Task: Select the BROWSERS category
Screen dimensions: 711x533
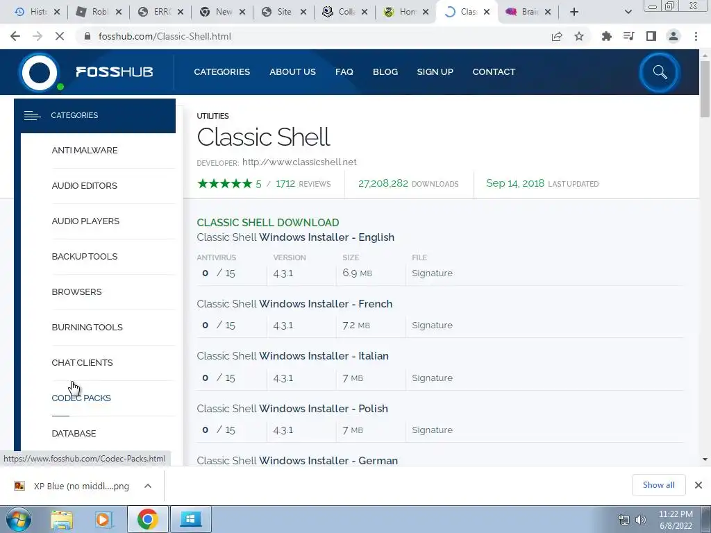Action: 76,292
